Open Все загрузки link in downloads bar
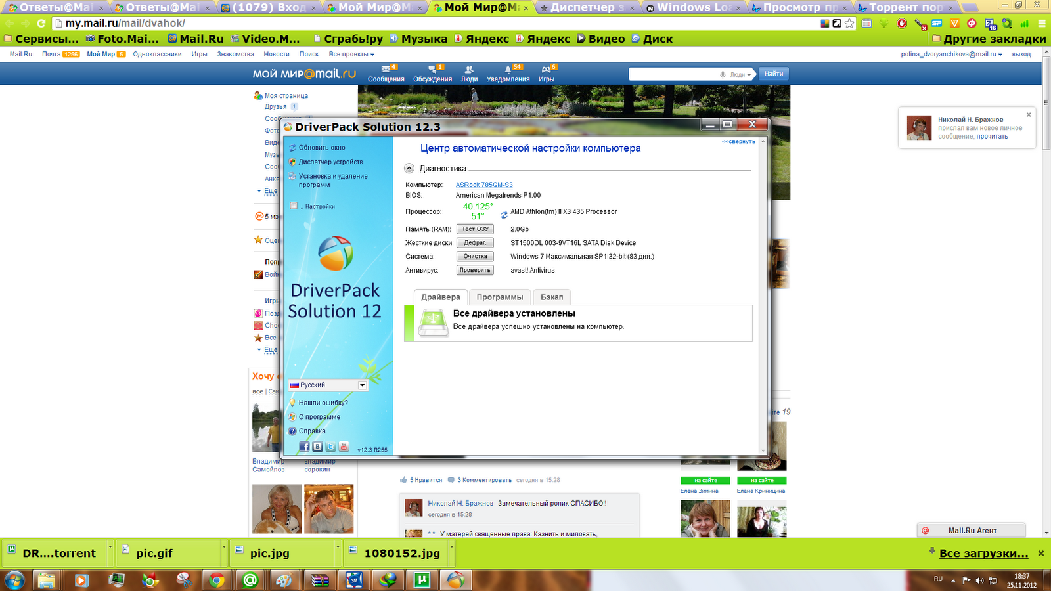Image resolution: width=1051 pixels, height=591 pixels. (x=983, y=554)
